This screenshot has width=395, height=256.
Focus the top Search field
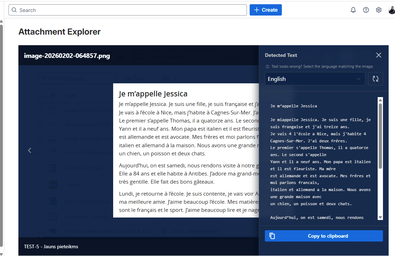tap(127, 10)
